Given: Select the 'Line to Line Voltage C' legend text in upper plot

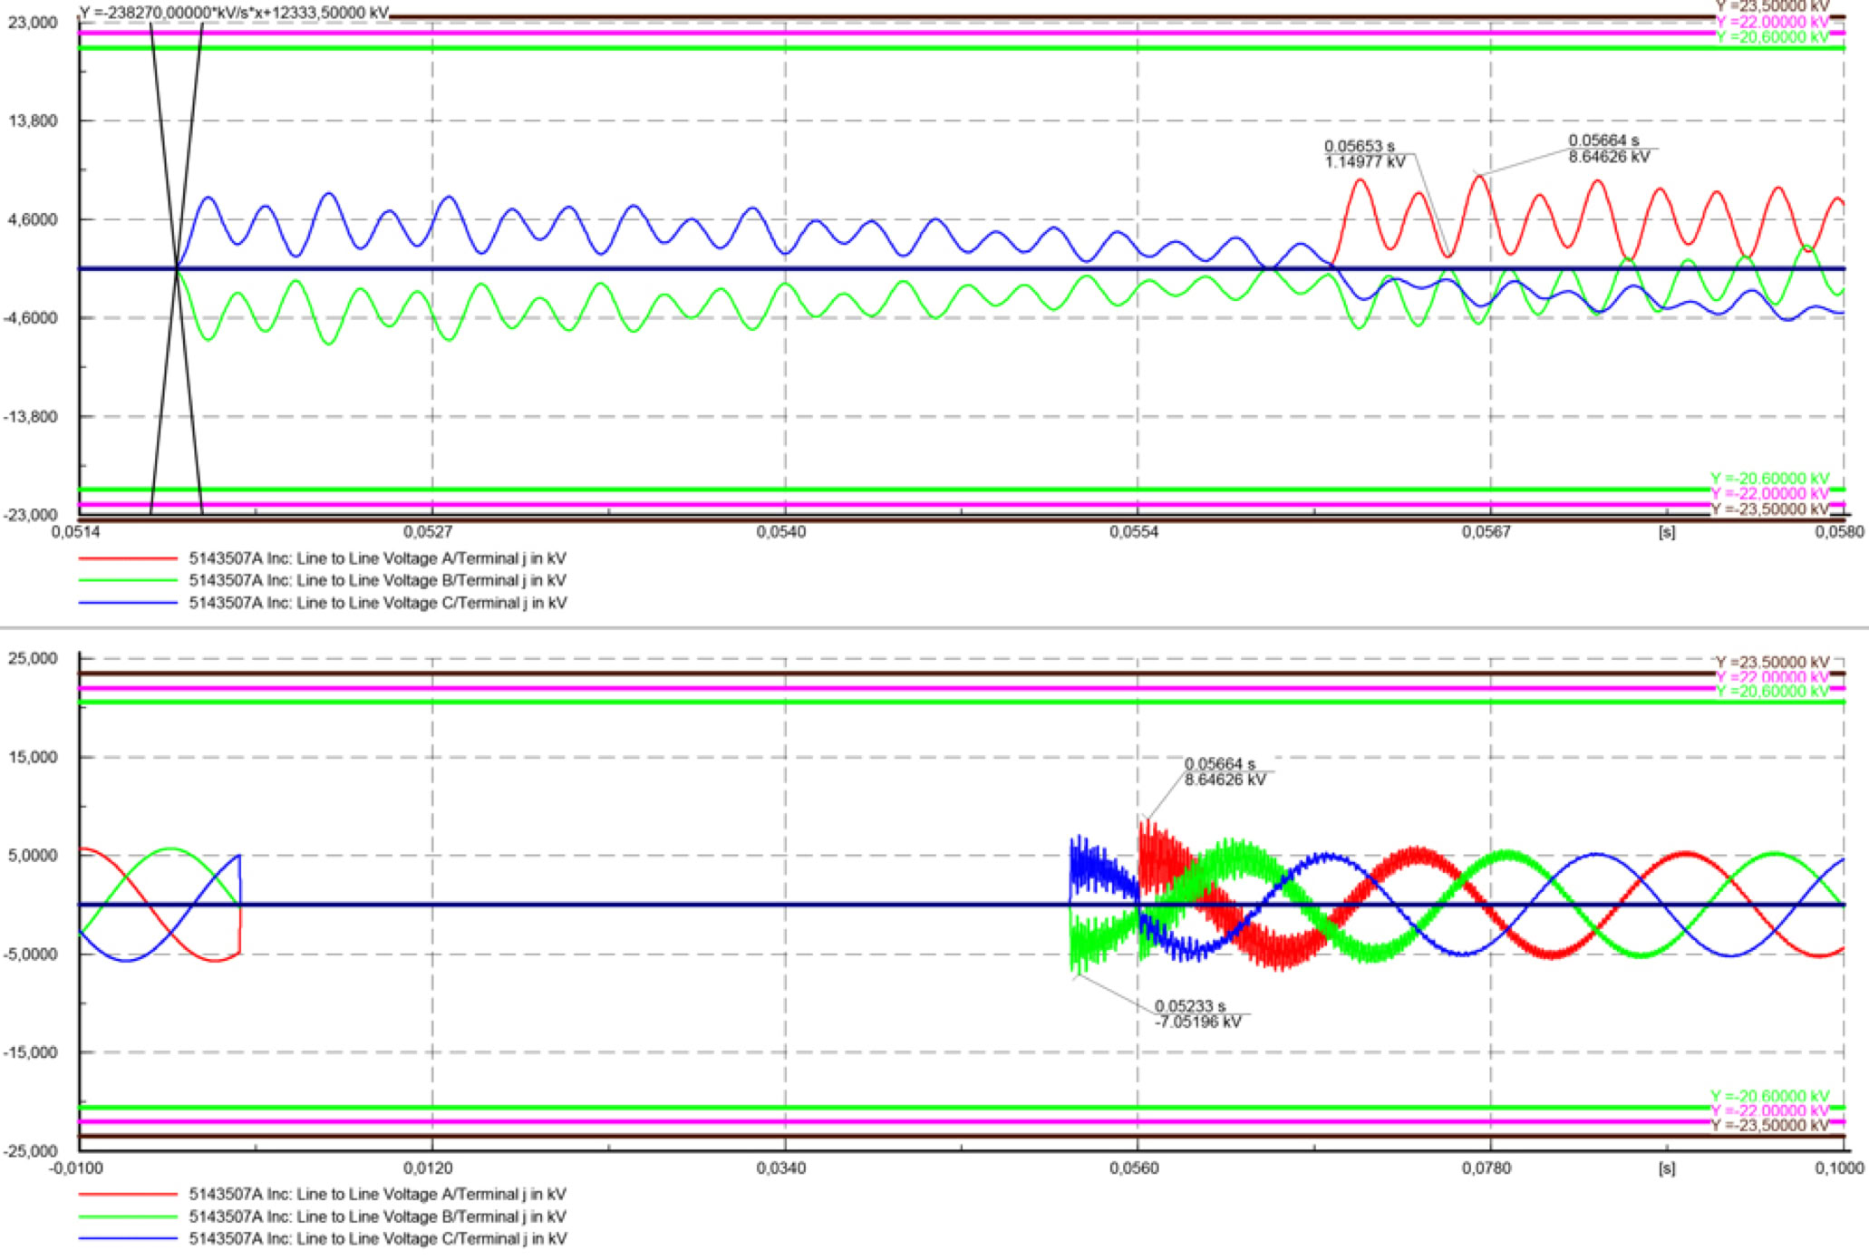Looking at the screenshot, I should coord(377,603).
